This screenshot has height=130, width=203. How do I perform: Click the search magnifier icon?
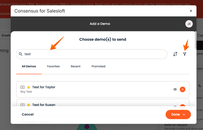21,54
